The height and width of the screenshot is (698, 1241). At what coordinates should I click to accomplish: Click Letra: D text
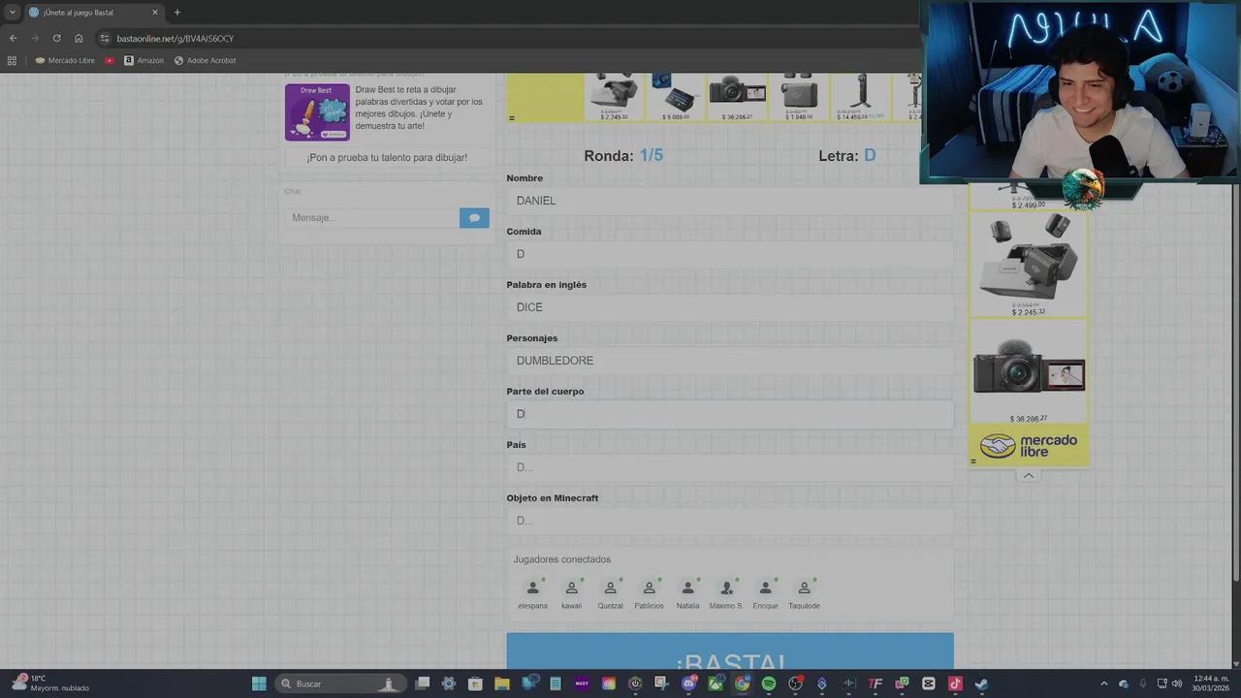tap(846, 155)
